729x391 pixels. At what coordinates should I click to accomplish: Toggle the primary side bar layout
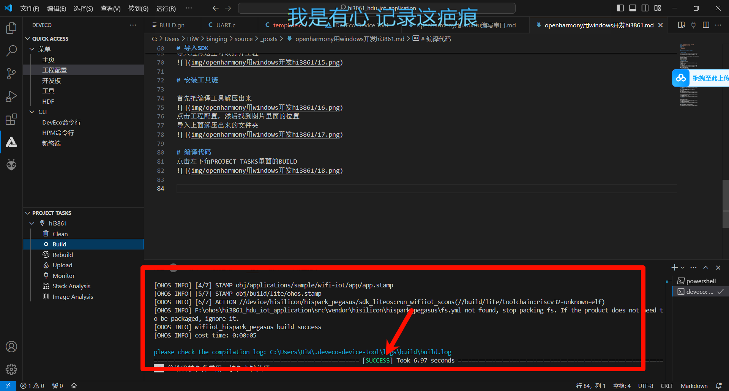click(x=620, y=8)
